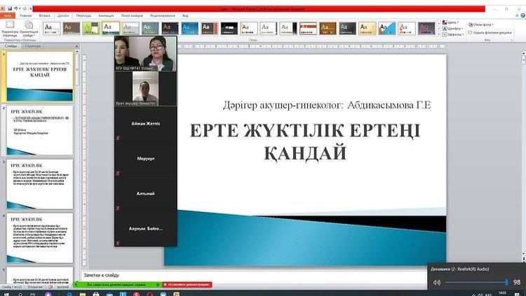Apply the green-accent theme thumbnail

[x=91, y=27]
